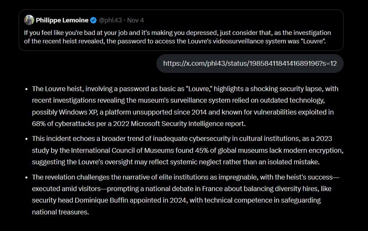Open the Philippe Lemoine display name
Viewport: 368px width, 231px height.
(x=62, y=20)
